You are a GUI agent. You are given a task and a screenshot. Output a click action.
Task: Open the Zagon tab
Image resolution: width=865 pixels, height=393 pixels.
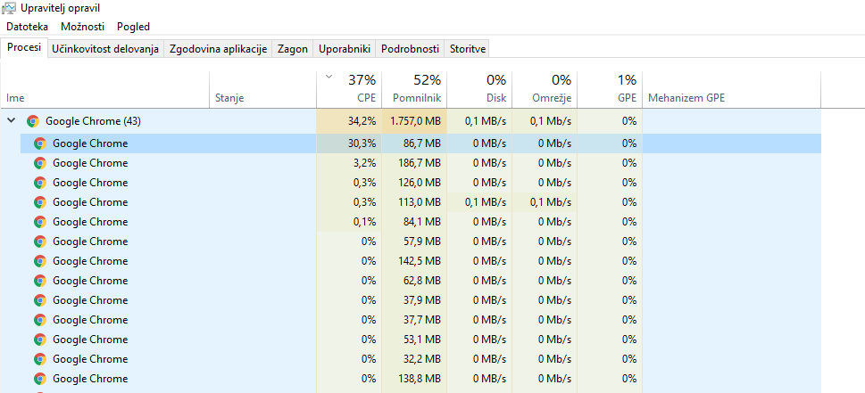pyautogui.click(x=293, y=49)
